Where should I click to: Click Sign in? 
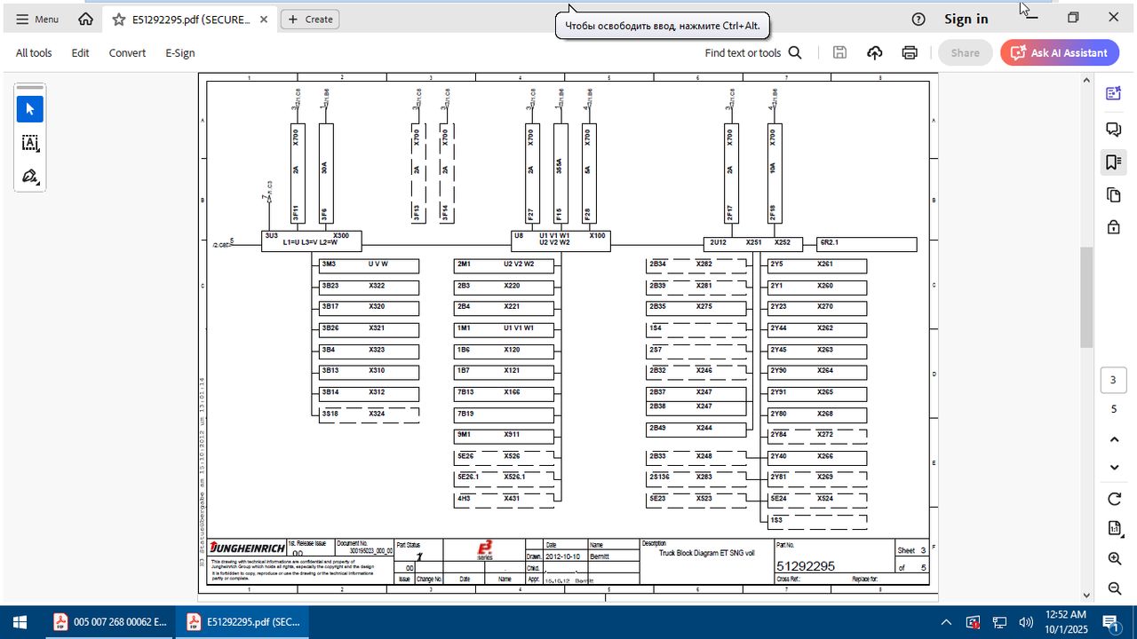(966, 19)
